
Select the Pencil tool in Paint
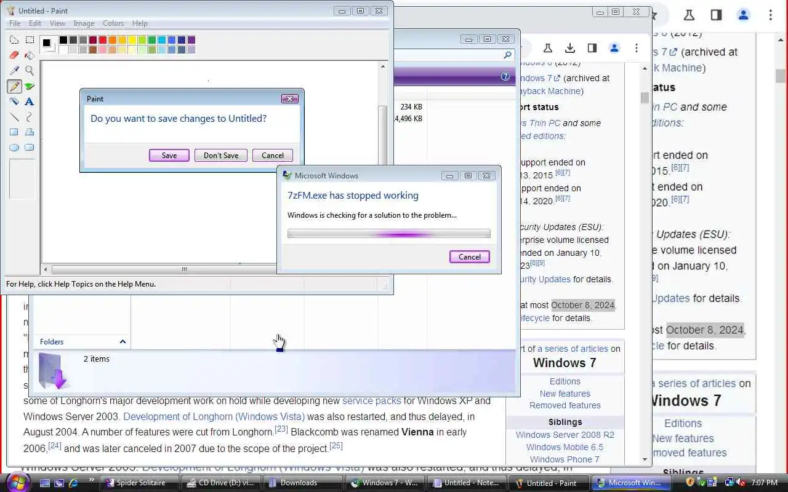click(x=14, y=86)
